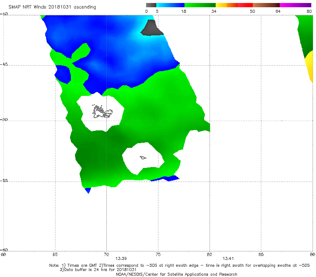Click the dark gray low-wind patch near 75E
Screen dimensions: 316x277
pyautogui.click(x=152, y=28)
